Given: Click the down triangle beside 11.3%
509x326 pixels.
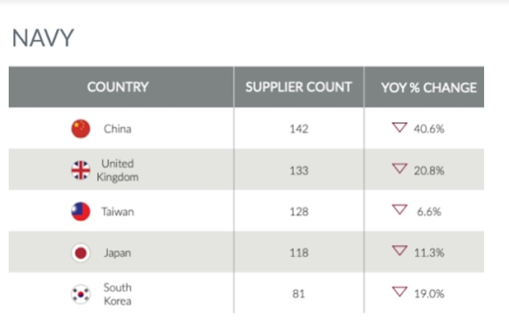Looking at the screenshot, I should pyautogui.click(x=399, y=251).
